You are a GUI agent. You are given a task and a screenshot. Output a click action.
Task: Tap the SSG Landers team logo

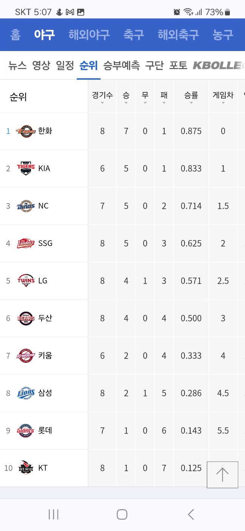(x=26, y=243)
